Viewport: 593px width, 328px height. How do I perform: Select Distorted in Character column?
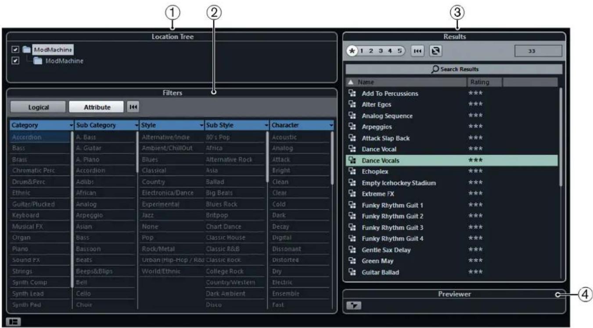coord(299,260)
